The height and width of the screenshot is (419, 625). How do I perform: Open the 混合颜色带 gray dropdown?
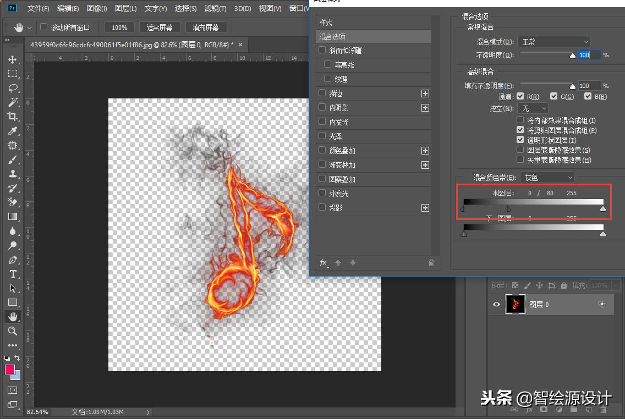point(547,177)
